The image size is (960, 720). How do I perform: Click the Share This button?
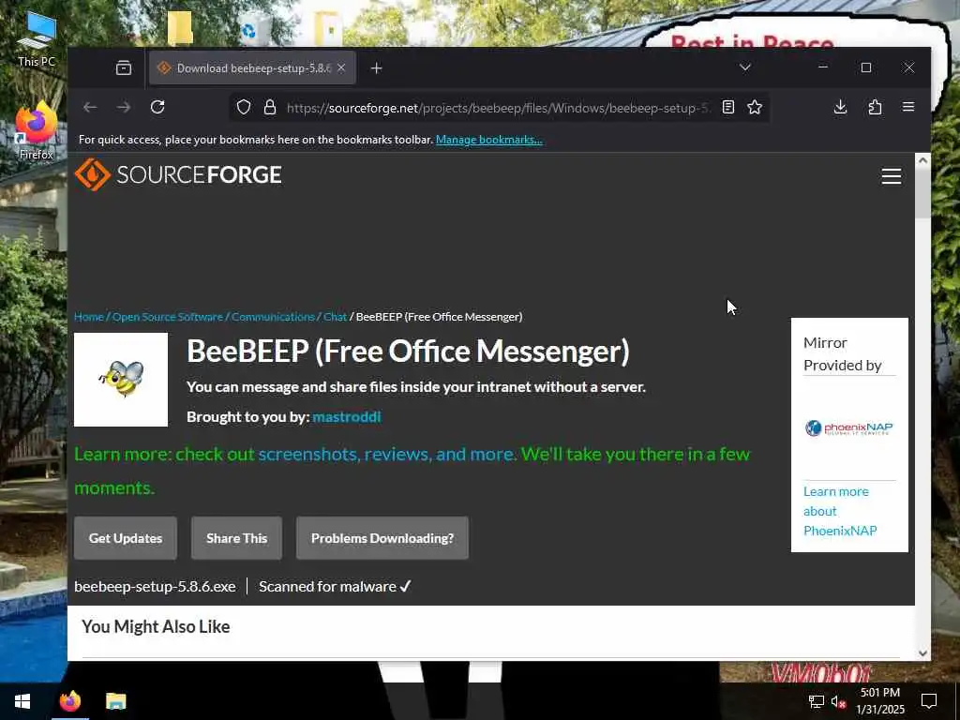pos(237,538)
